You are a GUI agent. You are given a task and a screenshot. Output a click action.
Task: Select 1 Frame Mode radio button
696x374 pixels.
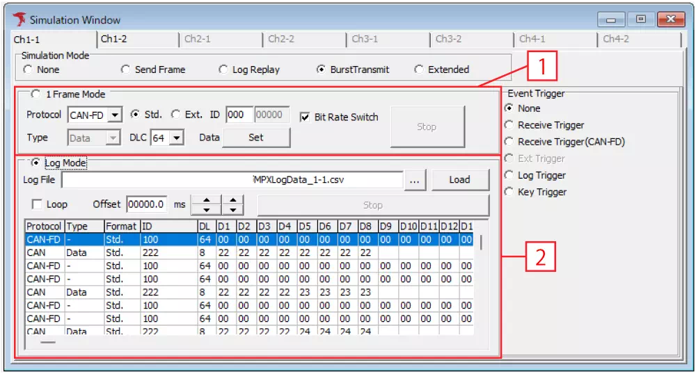[35, 94]
